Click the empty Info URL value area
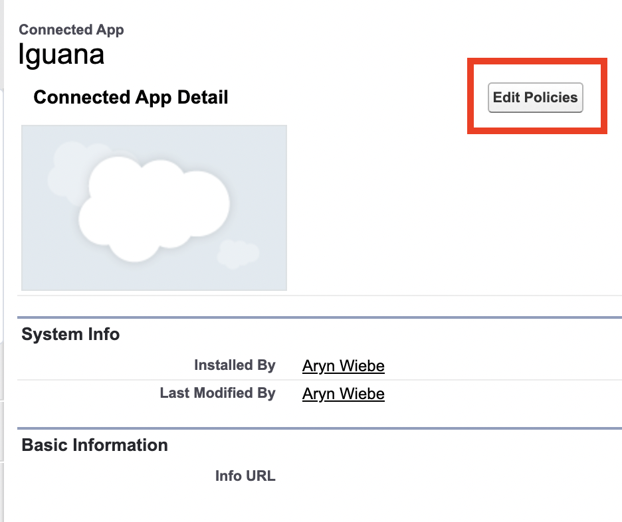Image resolution: width=622 pixels, height=522 pixels. click(399, 476)
